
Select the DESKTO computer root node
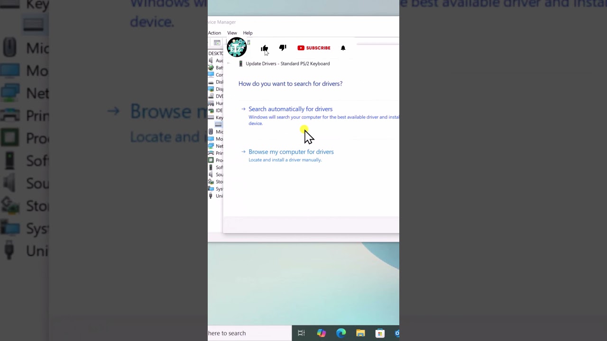(x=216, y=53)
